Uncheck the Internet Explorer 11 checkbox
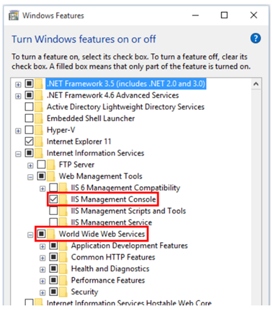The width and height of the screenshot is (274, 310). (x=29, y=141)
